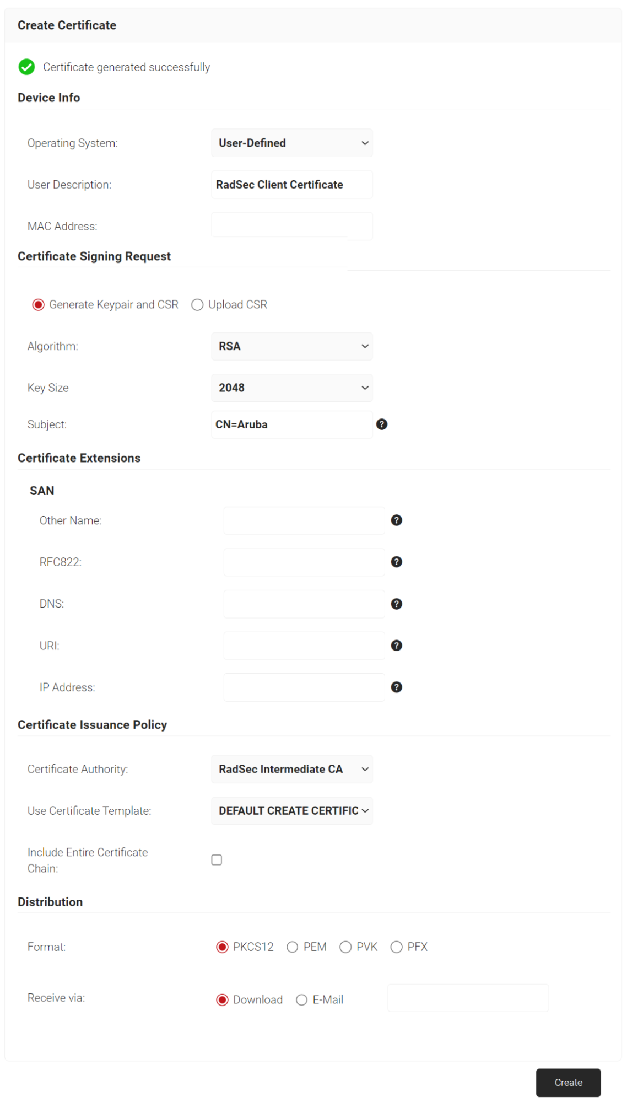Pick the PFX format option
This screenshot has width=627, height=1102.
click(396, 947)
